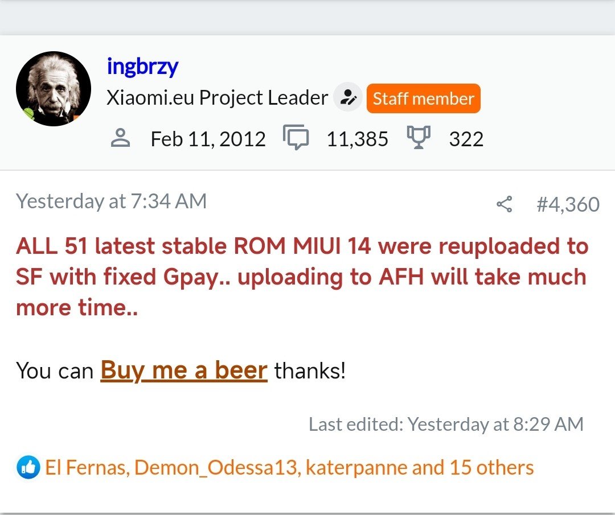Open the post number #4,360 permalink
The image size is (615, 515).
568,204
